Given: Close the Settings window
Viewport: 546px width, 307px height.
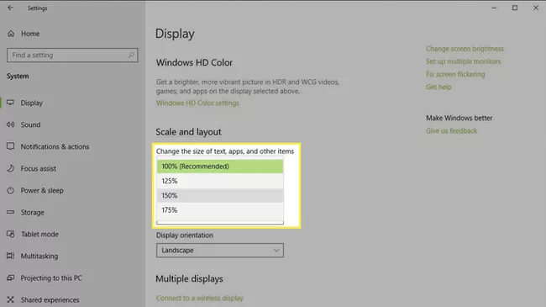Looking at the screenshot, I should point(536,8).
